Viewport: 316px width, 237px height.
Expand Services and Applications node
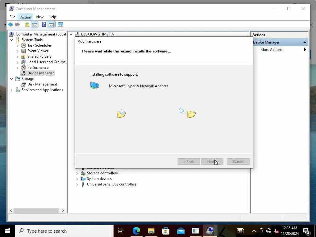pyautogui.click(x=12, y=90)
